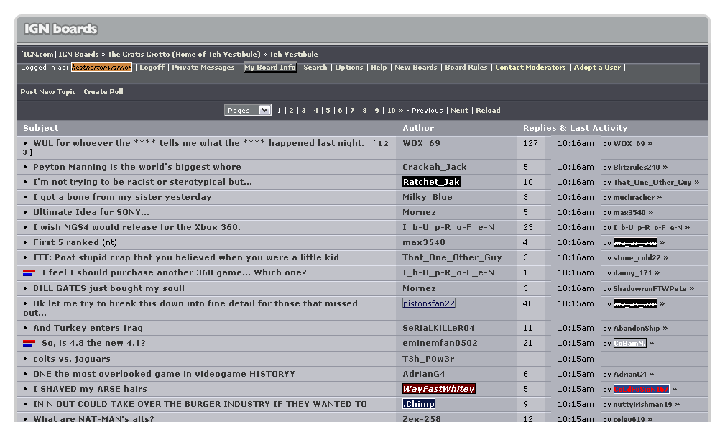This screenshot has height=422, width=725.
Task: View New Boards
Action: tap(416, 67)
